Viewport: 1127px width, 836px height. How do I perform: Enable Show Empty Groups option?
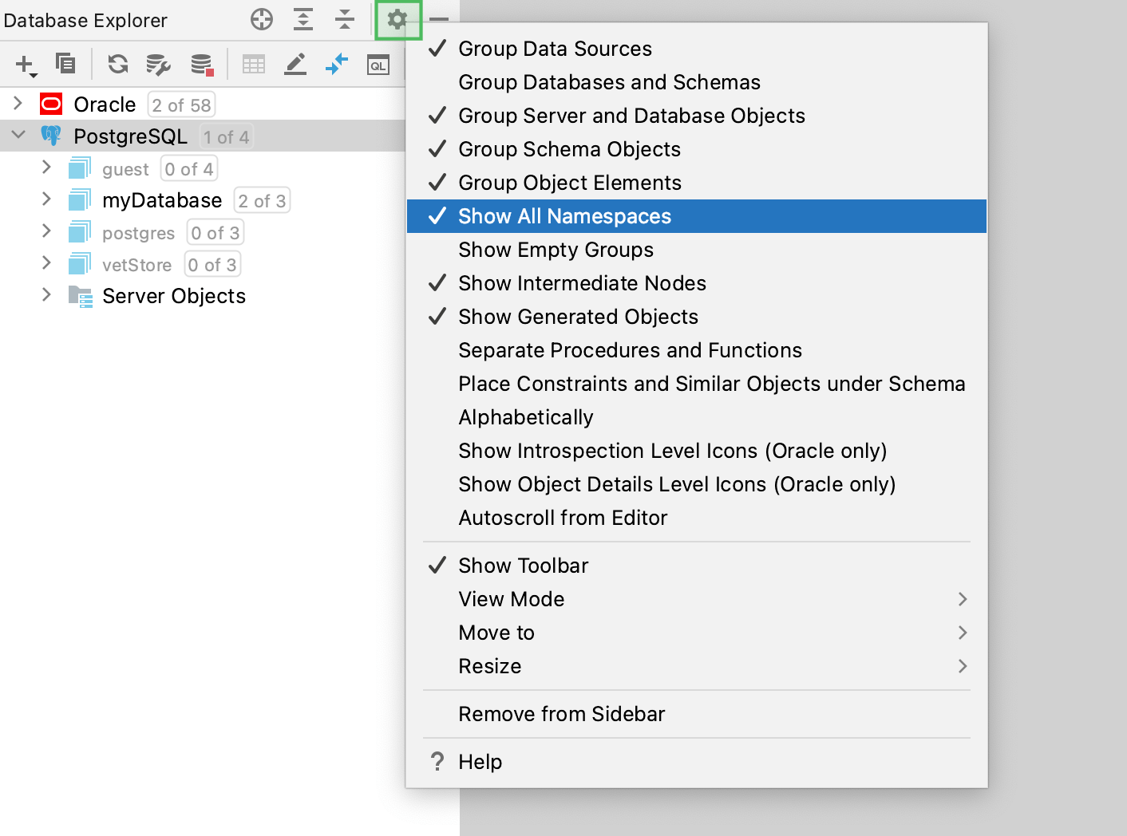[x=697, y=250]
